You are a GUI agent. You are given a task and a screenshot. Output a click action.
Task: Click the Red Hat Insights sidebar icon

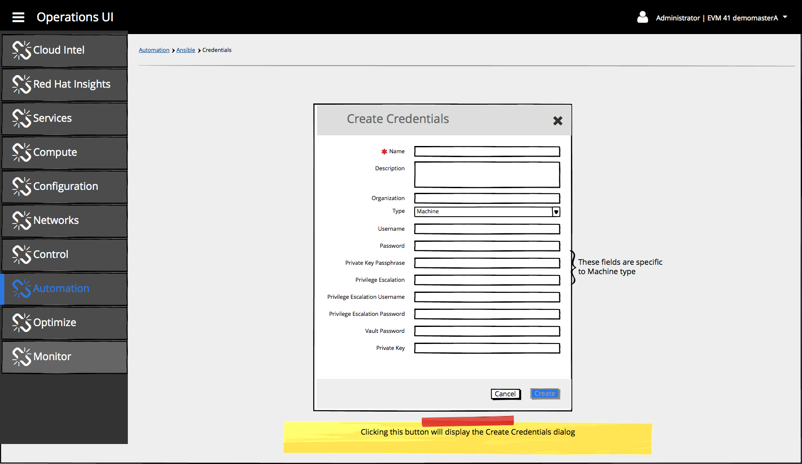point(22,84)
